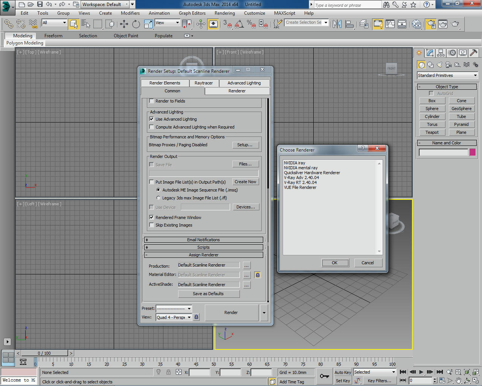Viewport: 482px width, 386px height.
Task: Go to the start of the animation
Action: [x=403, y=372]
